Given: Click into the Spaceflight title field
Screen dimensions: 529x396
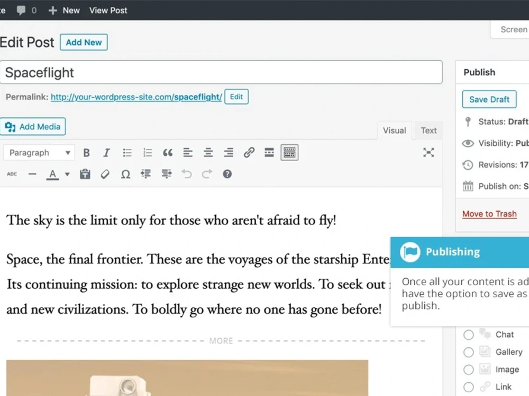Looking at the screenshot, I should (x=221, y=72).
